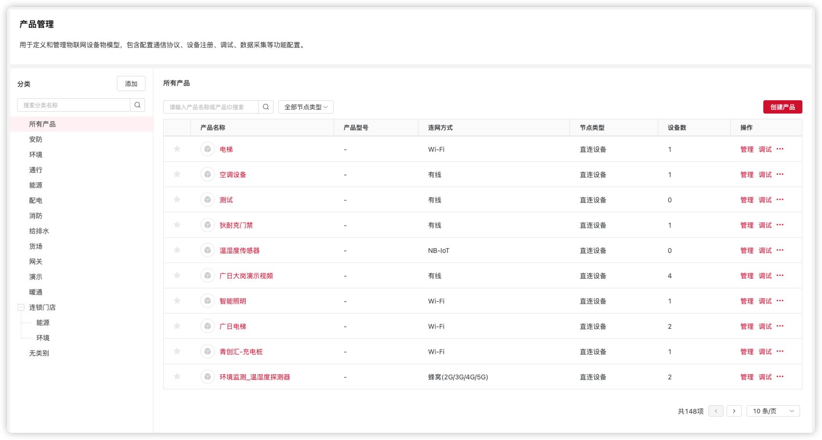Viewport: 822px width, 440px height.
Task: Open the 全部节点类型 filter dropdown
Action: click(306, 107)
